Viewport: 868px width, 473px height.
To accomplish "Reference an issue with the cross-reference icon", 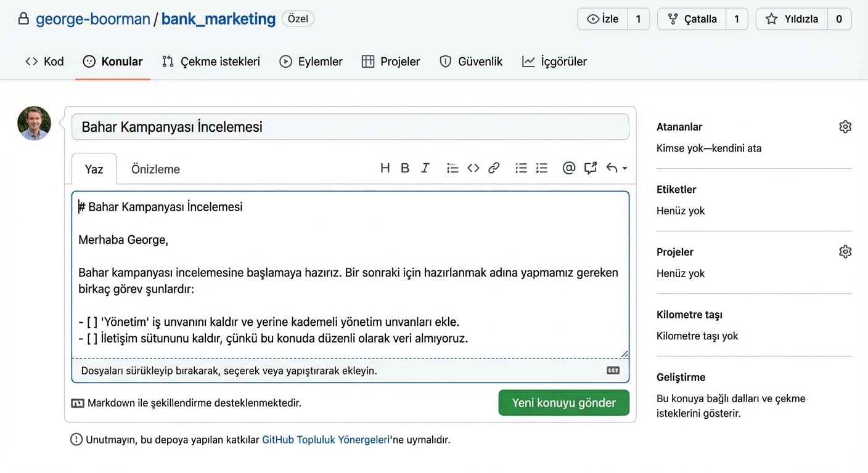I will pos(590,168).
